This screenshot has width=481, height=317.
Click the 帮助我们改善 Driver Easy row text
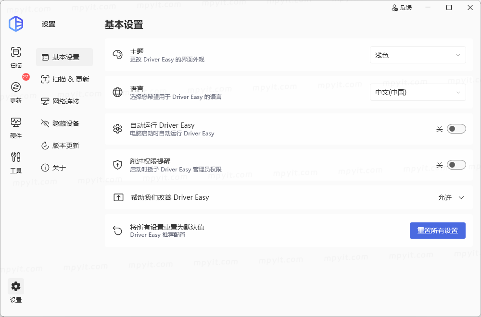pyautogui.click(x=170, y=197)
